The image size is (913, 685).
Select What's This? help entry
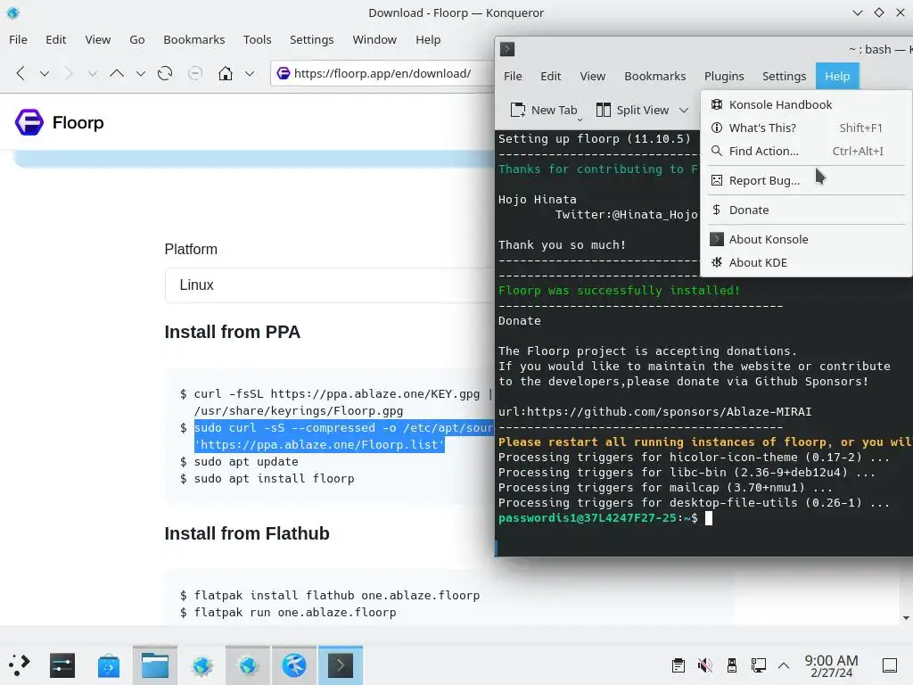pyautogui.click(x=806, y=128)
